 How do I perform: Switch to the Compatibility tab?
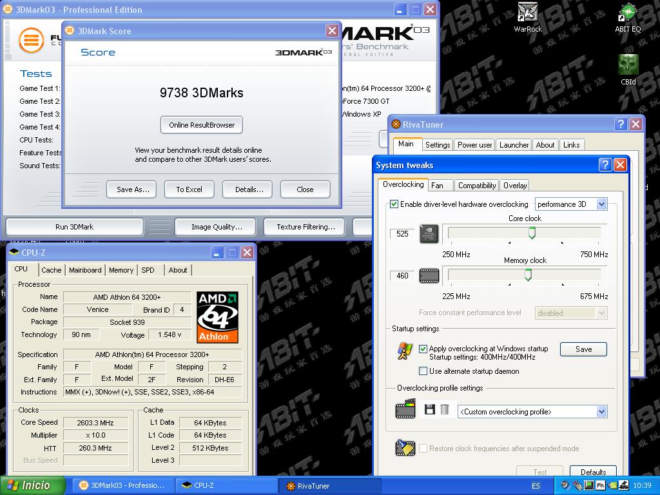click(x=477, y=185)
